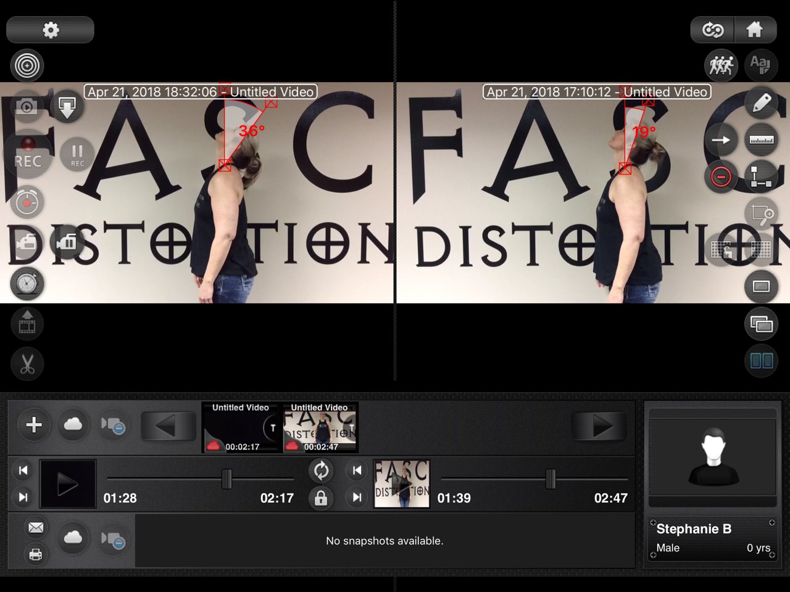Start recording with REC button
This screenshot has width=790, height=592.
(27, 153)
